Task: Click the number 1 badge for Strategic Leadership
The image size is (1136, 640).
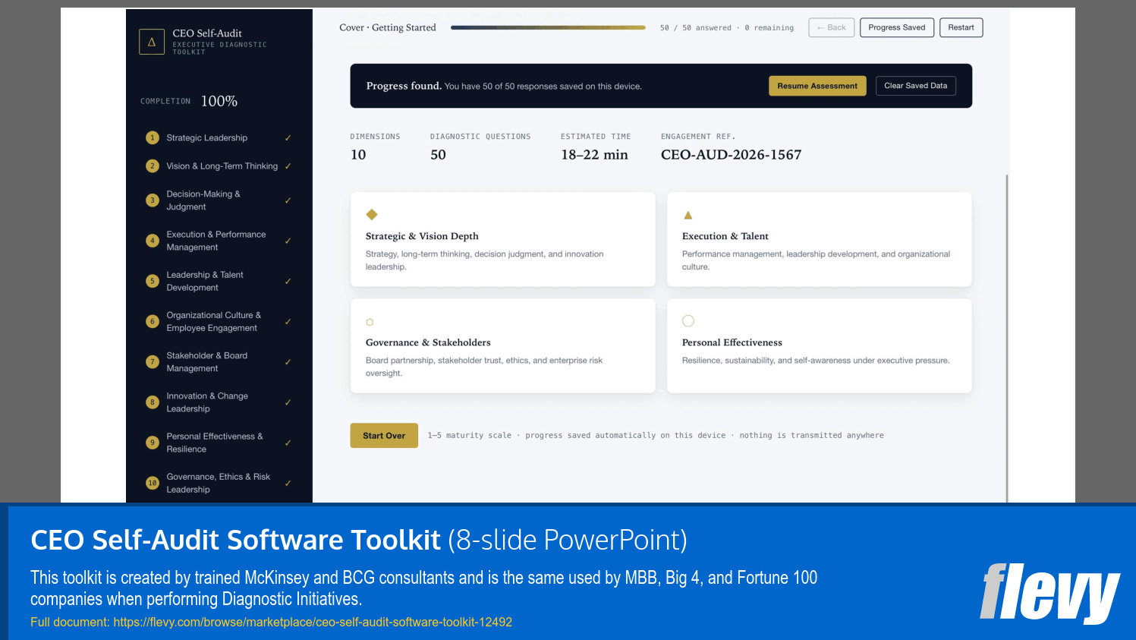Action: pos(153,138)
